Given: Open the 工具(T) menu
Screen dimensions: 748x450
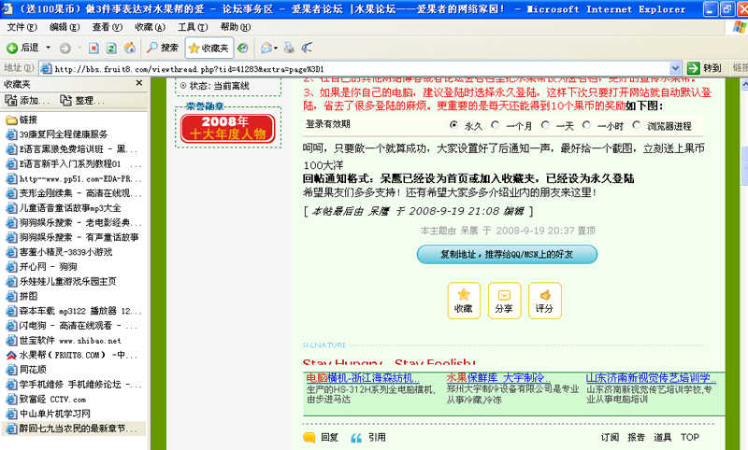Looking at the screenshot, I should click(x=193, y=27).
